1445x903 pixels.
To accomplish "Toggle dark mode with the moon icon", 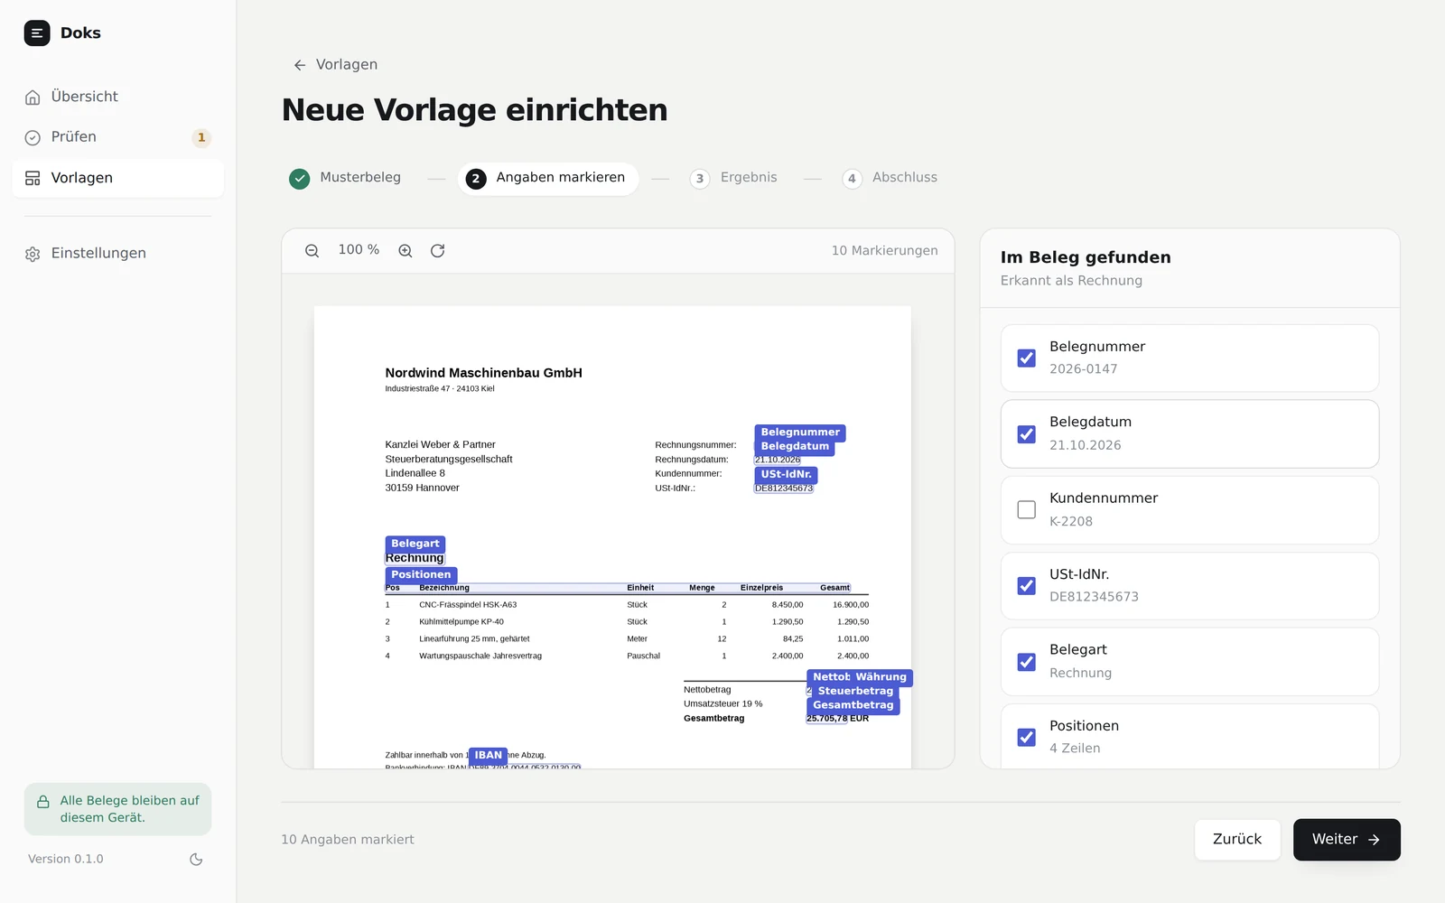I will pyautogui.click(x=196, y=860).
